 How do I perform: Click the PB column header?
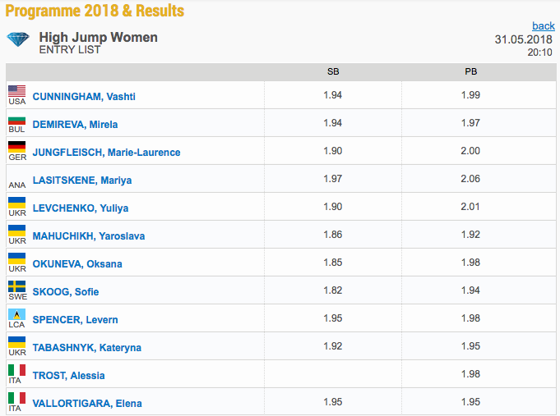[470, 71]
